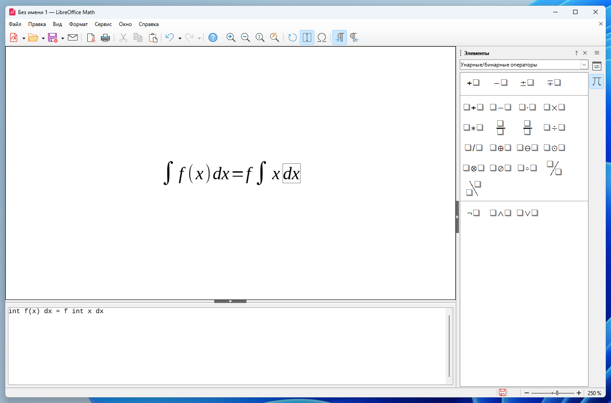Insert the plus-minus sign operator element
611x403 pixels.
pyautogui.click(x=527, y=83)
